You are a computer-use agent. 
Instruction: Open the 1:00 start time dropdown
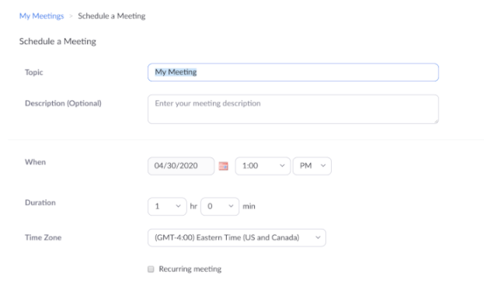(263, 166)
